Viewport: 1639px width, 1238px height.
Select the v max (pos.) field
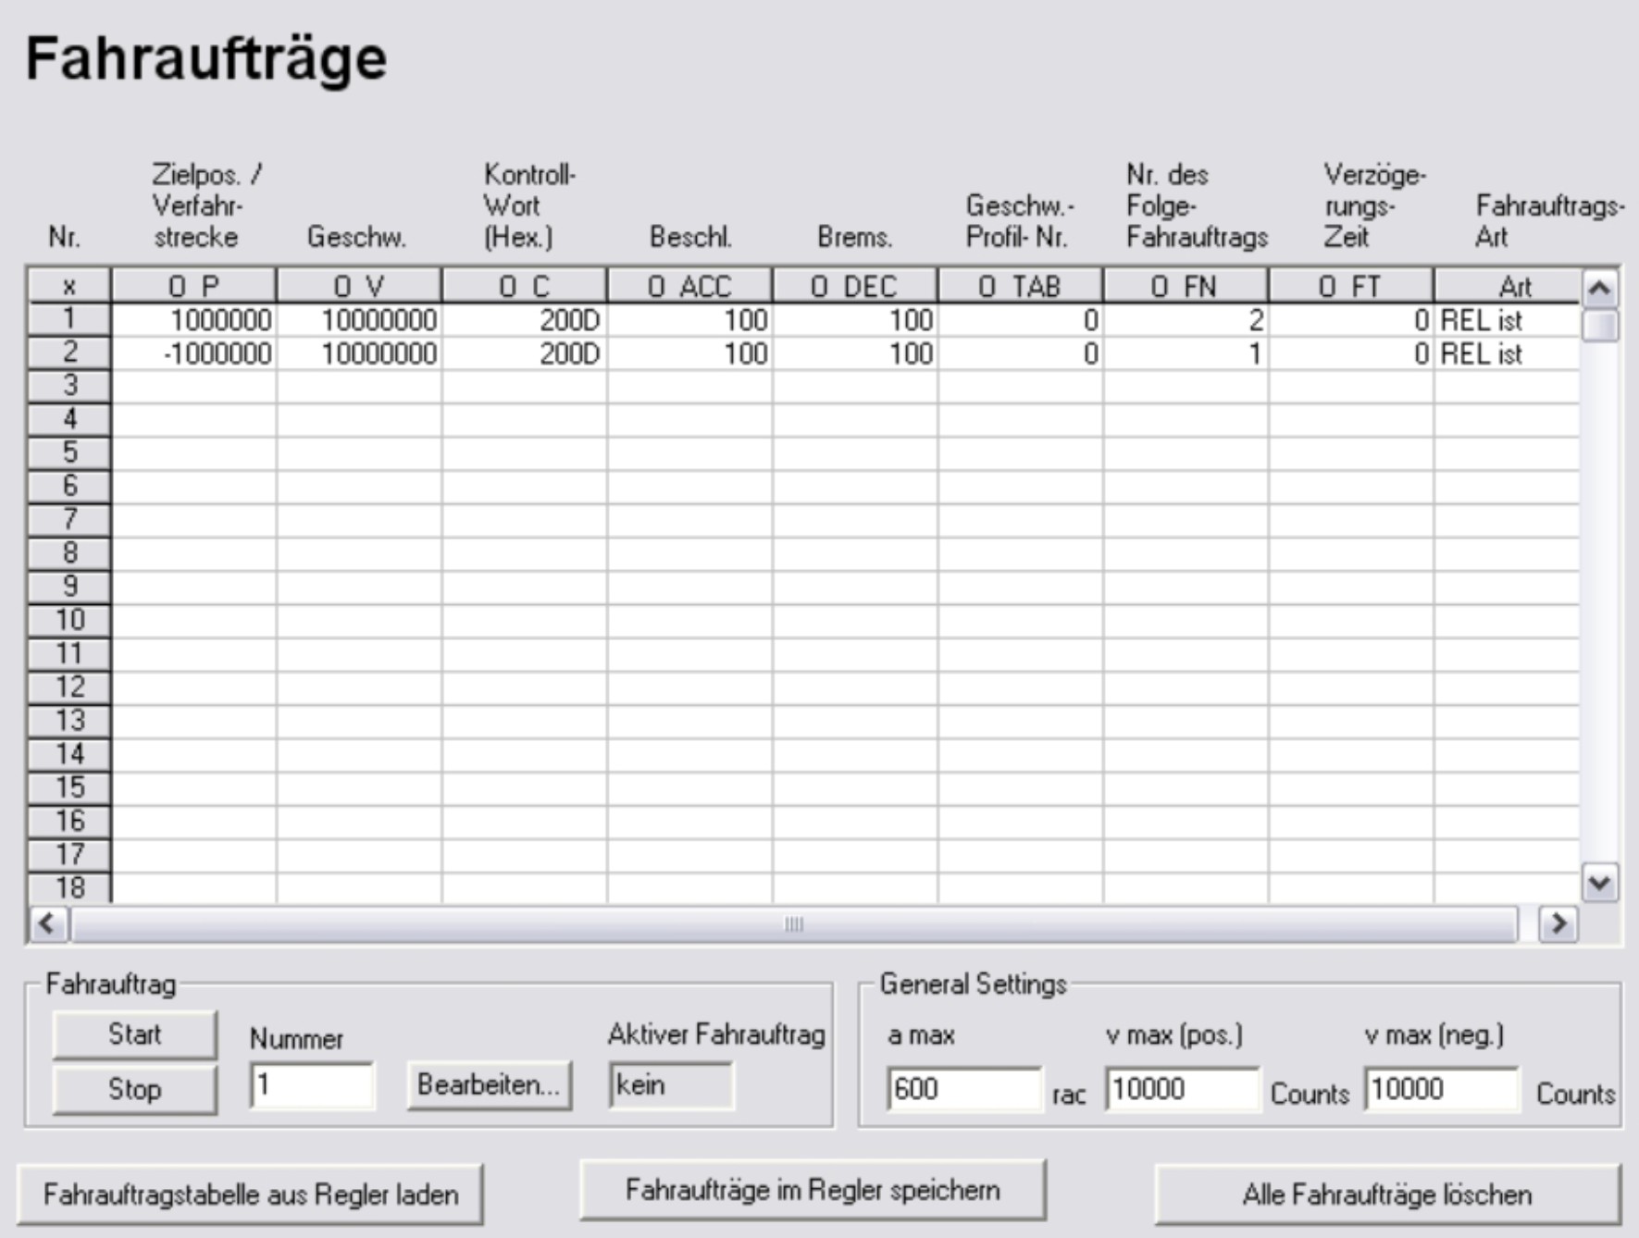[x=1181, y=1089]
